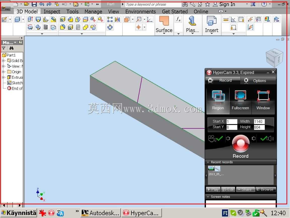Select the Measure Angle tool

pos(233,19)
